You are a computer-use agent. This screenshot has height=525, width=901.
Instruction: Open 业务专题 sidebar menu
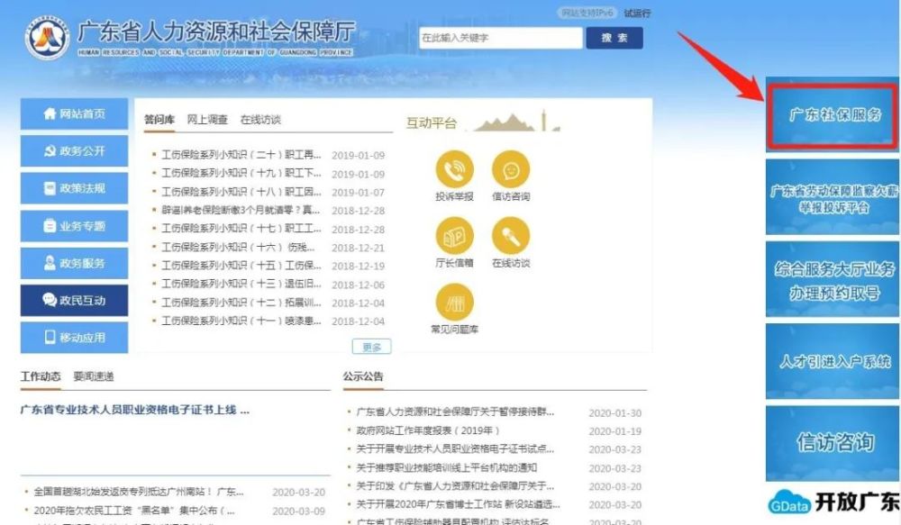coord(74,226)
